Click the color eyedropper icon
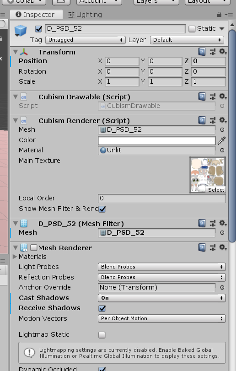 [221, 140]
